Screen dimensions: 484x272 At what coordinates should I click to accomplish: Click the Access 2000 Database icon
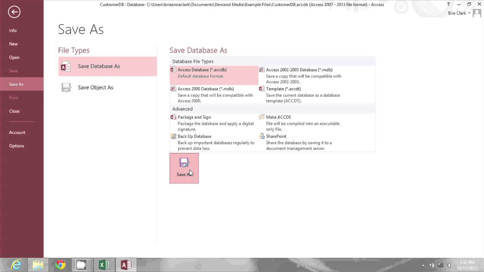coord(173,89)
